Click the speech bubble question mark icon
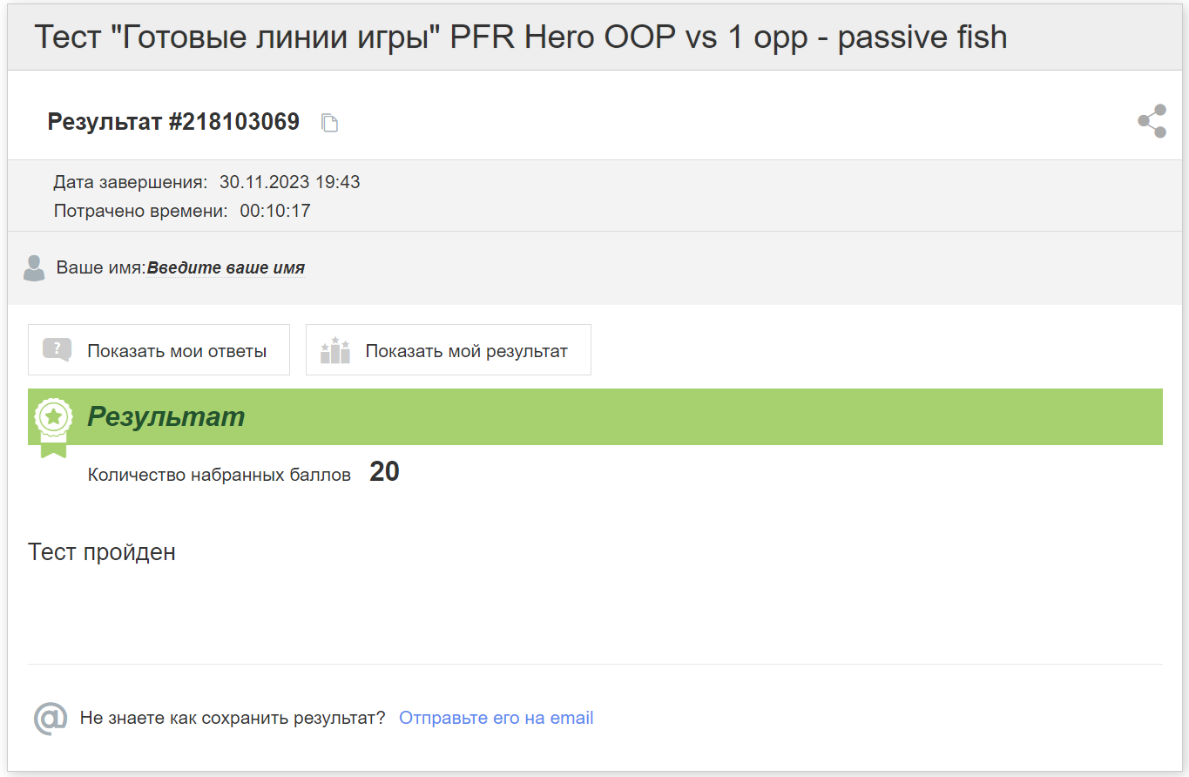 click(x=57, y=350)
